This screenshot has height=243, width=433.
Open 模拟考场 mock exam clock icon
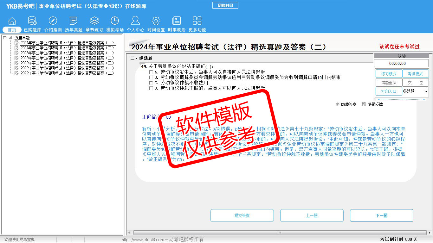115,21
